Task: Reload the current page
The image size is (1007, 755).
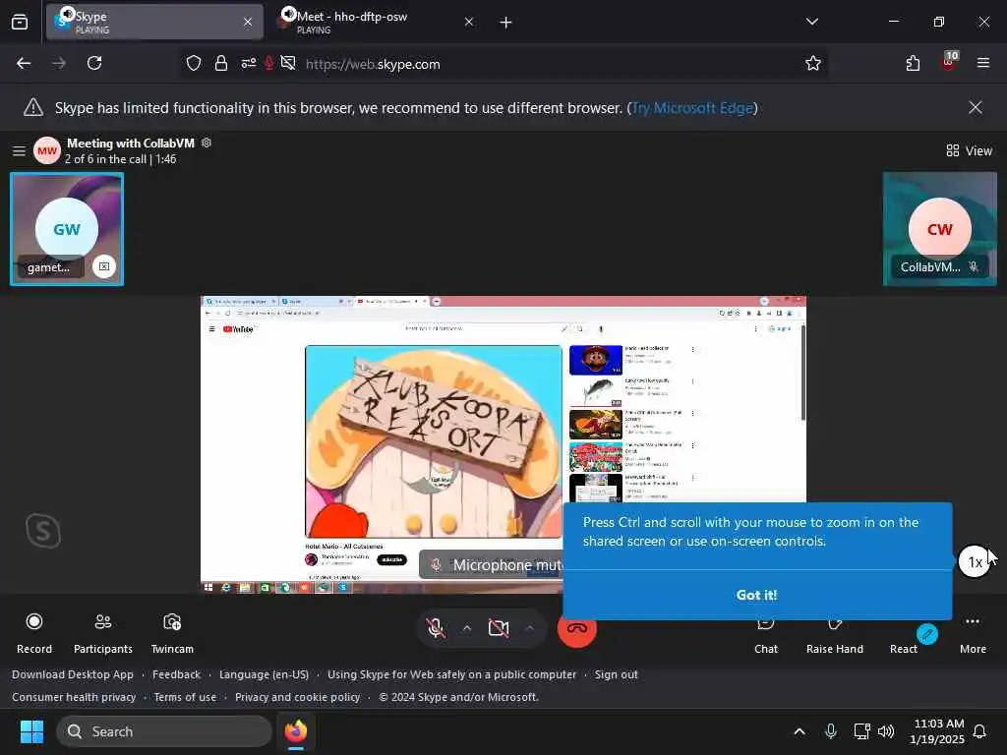Action: (x=94, y=63)
